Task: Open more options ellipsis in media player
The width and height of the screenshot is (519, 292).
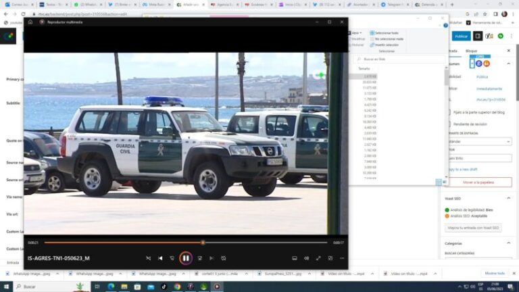Action: 342,258
